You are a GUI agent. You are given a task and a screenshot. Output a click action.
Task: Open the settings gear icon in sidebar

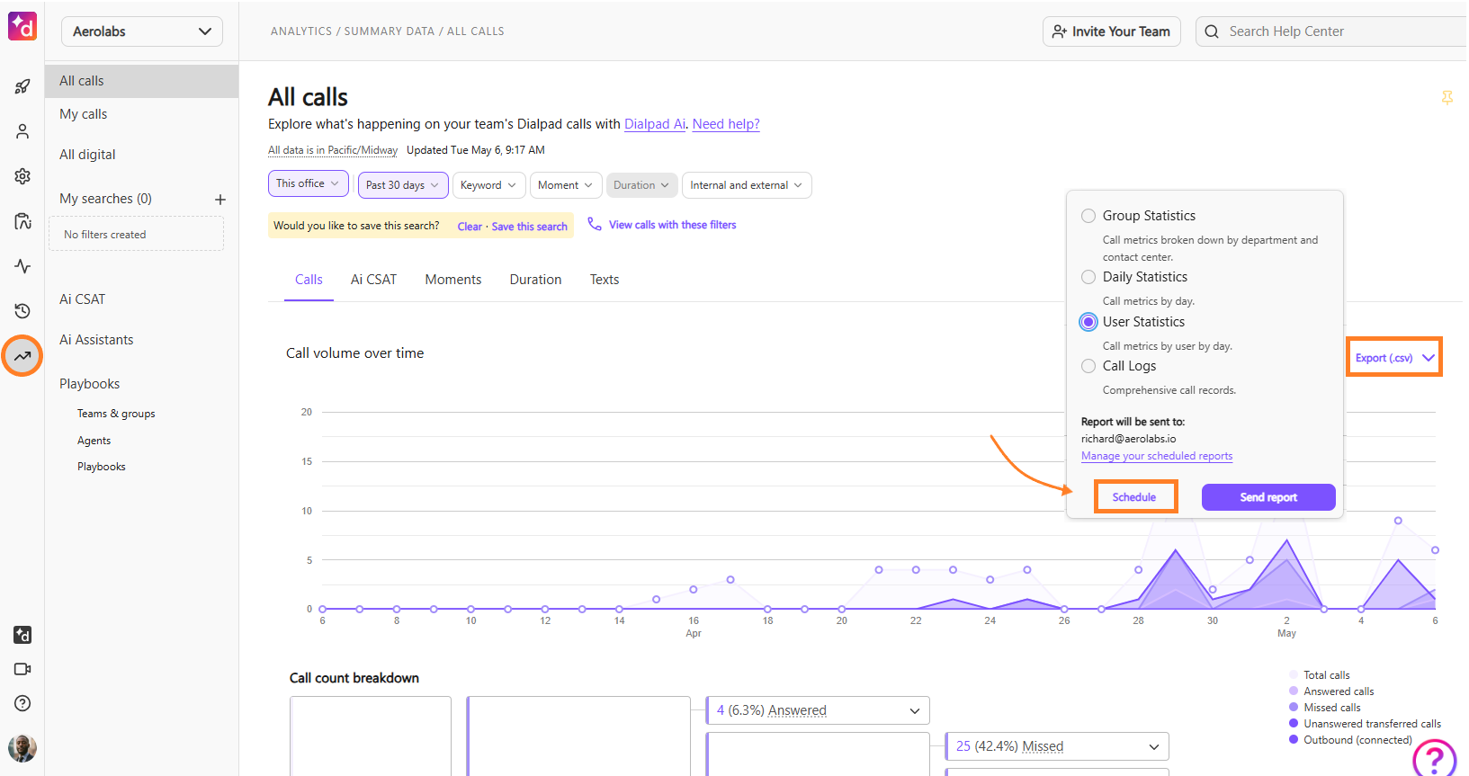[22, 176]
